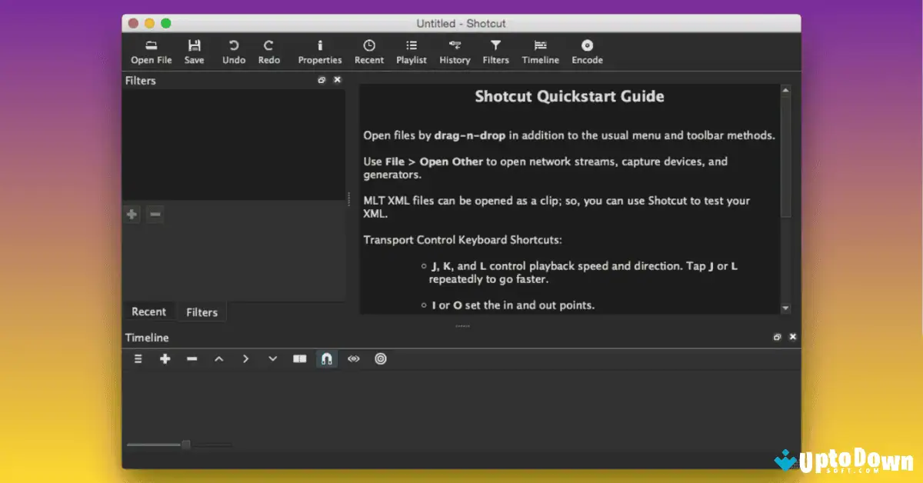Open the Recent panel via clock icon

point(368,51)
